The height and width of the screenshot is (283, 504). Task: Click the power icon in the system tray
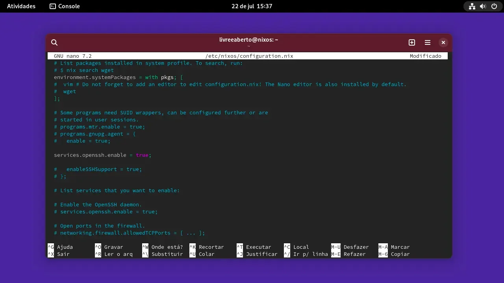pos(494,6)
